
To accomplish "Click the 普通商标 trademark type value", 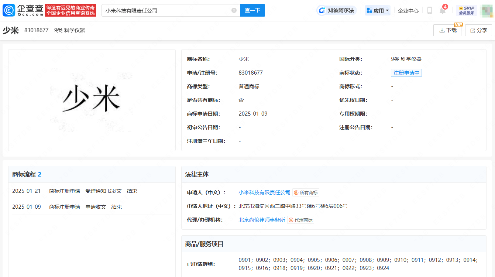I will pyautogui.click(x=249, y=86).
